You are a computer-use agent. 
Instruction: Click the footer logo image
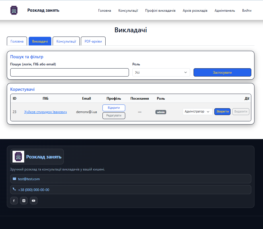[x=19, y=157]
